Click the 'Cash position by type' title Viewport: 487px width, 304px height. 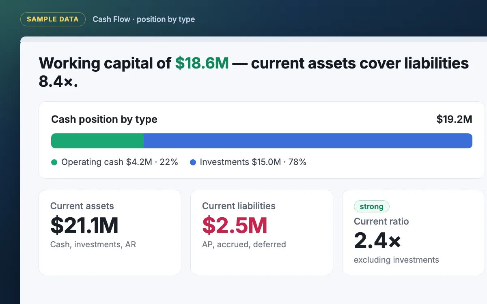click(x=104, y=120)
